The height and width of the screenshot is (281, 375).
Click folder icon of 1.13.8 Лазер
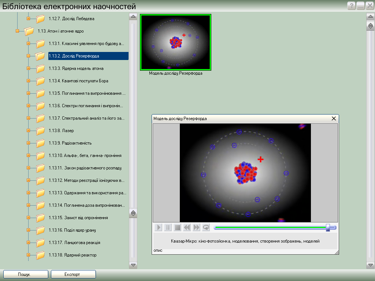click(x=40, y=131)
